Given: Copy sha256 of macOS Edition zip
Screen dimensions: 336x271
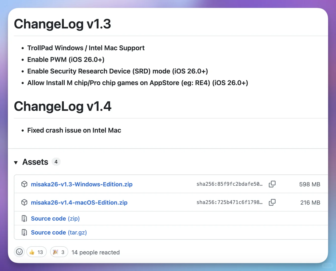Looking at the screenshot, I should pos(272,202).
